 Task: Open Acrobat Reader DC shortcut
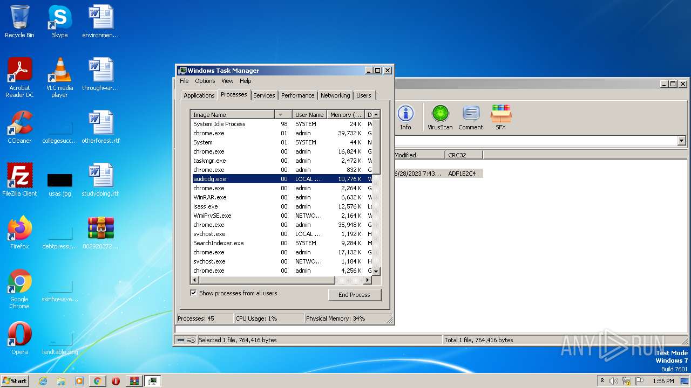[x=19, y=78]
